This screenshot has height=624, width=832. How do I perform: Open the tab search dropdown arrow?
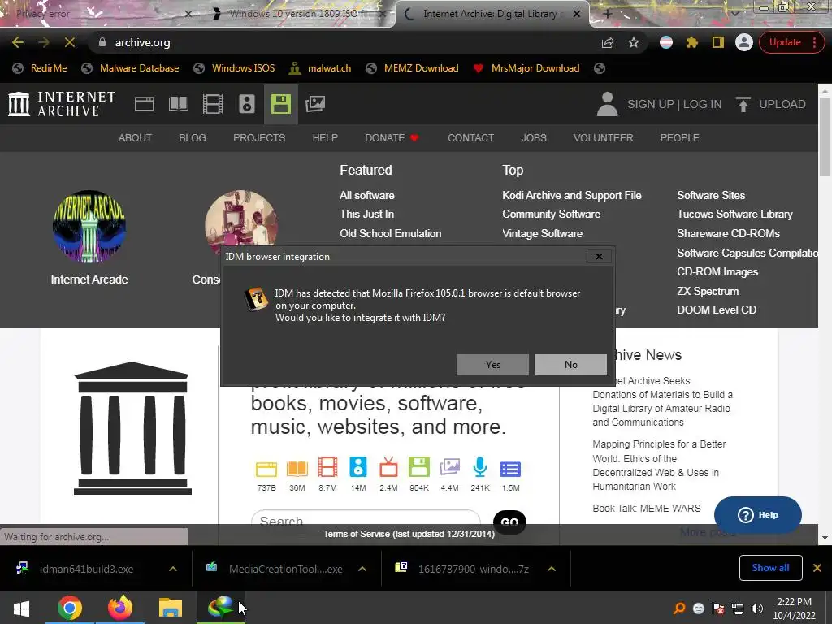734,13
